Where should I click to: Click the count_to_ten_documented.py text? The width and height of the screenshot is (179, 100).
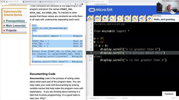click(49, 28)
